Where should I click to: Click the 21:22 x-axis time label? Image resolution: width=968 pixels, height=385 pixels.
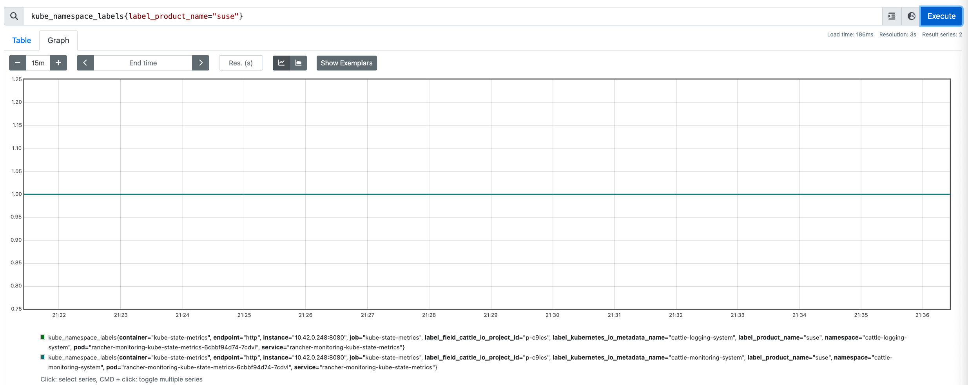pyautogui.click(x=59, y=315)
